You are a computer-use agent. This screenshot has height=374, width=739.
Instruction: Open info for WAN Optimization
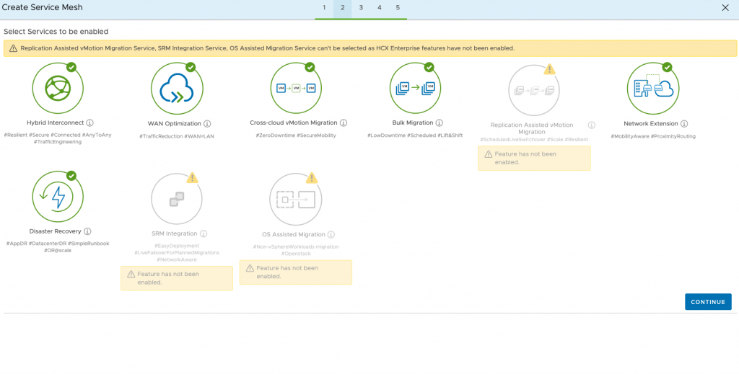tap(207, 124)
